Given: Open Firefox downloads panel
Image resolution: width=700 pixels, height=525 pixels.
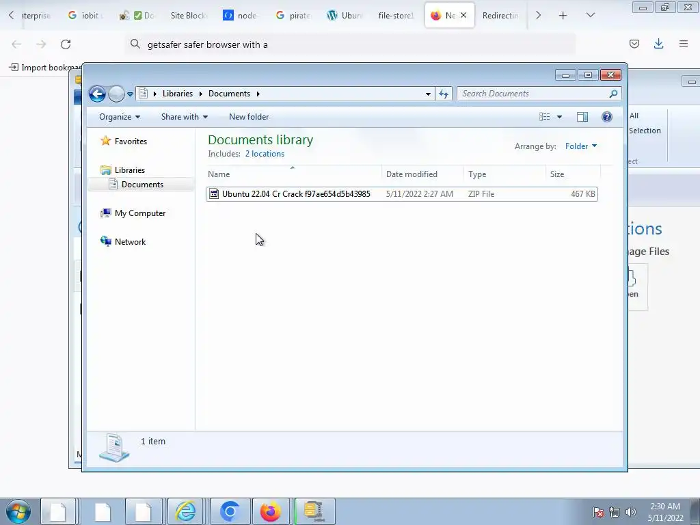Looking at the screenshot, I should [658, 44].
